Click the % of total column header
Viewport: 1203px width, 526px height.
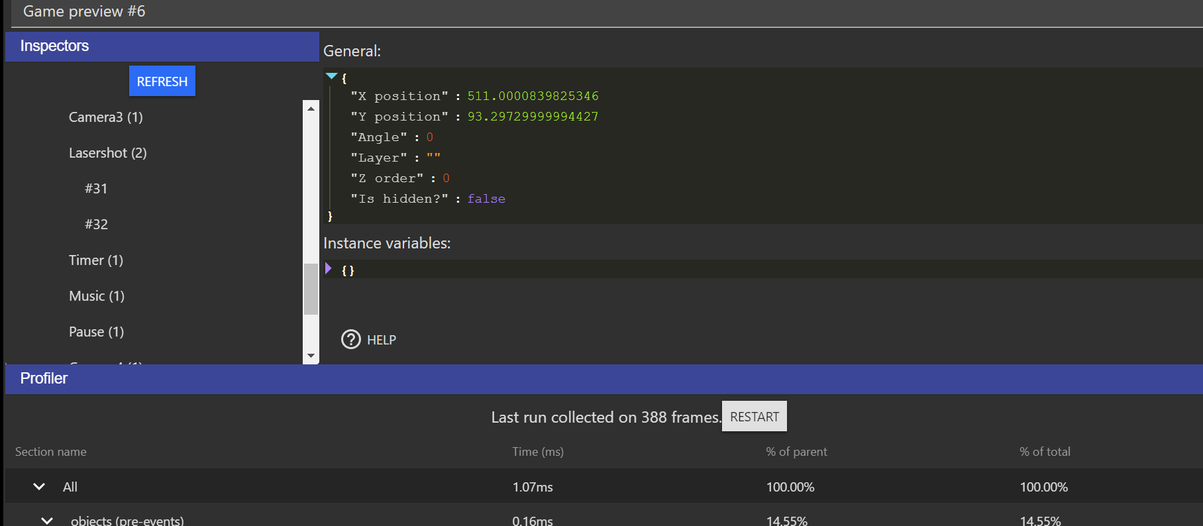1045,452
